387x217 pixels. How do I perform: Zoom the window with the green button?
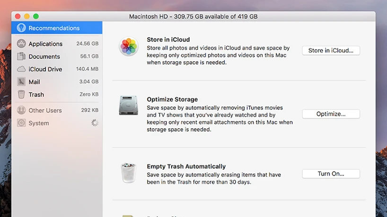35,17
